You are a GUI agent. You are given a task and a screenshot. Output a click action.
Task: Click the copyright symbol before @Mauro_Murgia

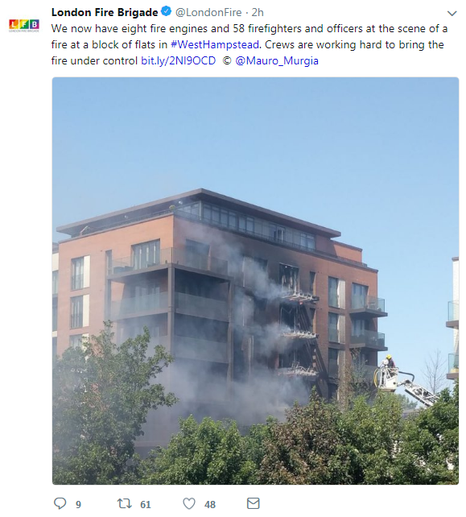pyautogui.click(x=227, y=60)
